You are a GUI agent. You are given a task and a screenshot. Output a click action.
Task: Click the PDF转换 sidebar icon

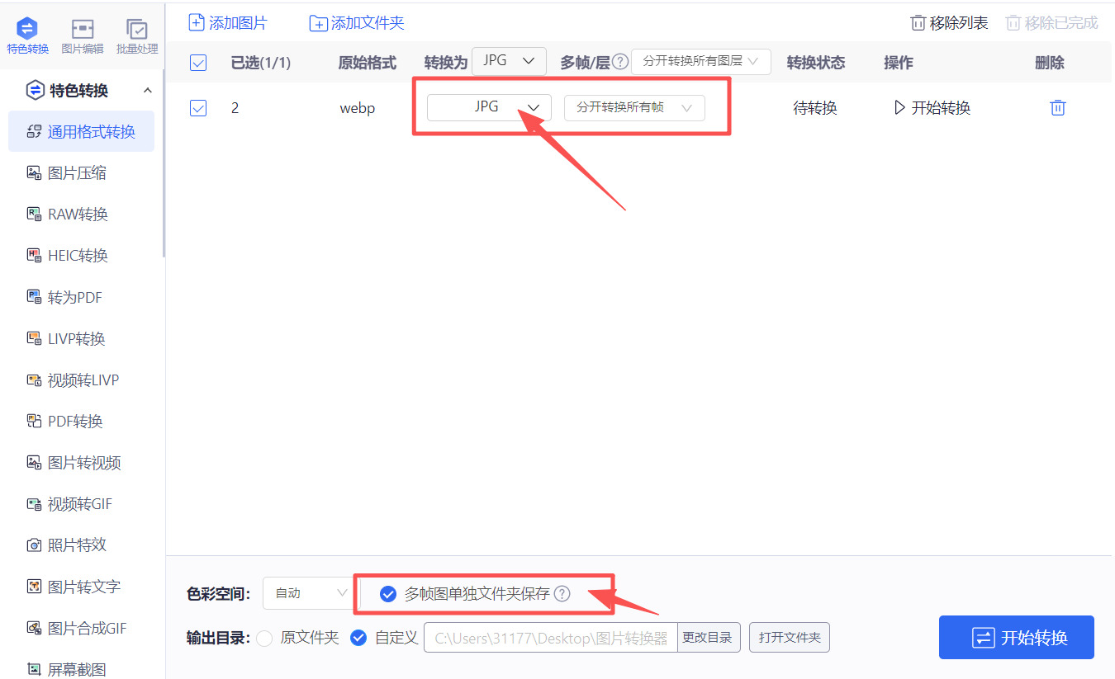(34, 421)
